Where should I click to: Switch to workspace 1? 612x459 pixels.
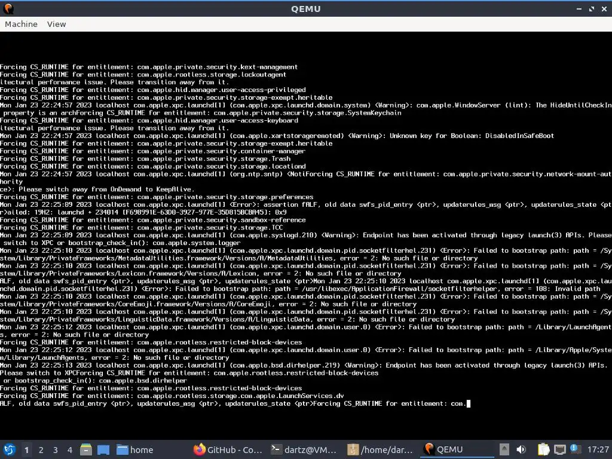tap(26, 450)
